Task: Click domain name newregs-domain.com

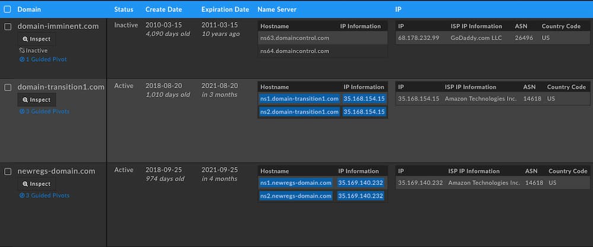Action: pos(56,171)
